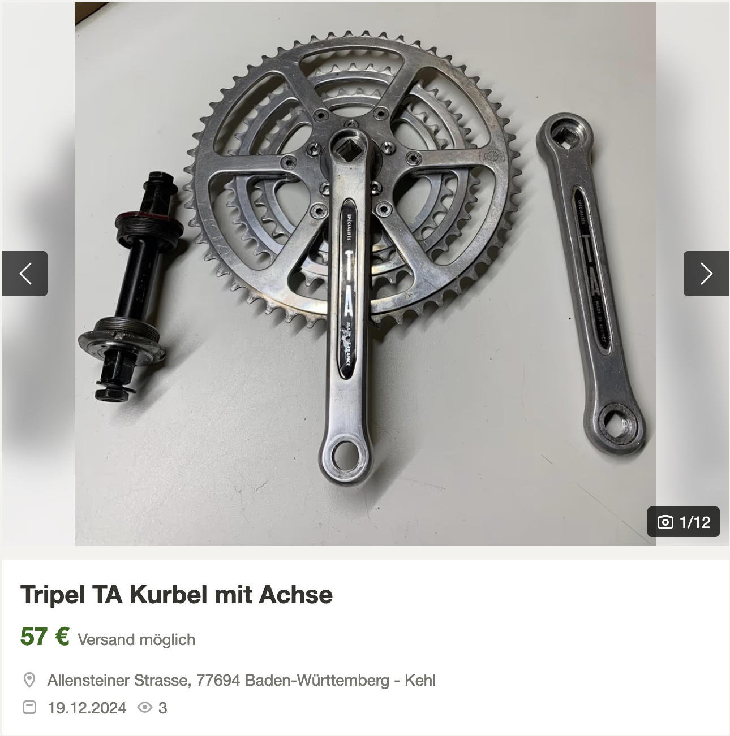This screenshot has width=730, height=736.
Task: Click the calendar icon beside the date
Action: [29, 707]
